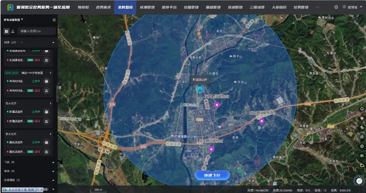Open the 锦城一中护校安园 task details
Screen dimensions: 366x193
[50, 73]
